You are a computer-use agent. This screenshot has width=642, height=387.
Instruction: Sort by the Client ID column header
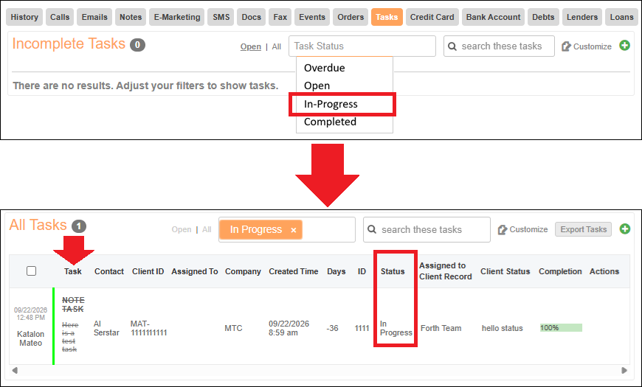tap(148, 271)
